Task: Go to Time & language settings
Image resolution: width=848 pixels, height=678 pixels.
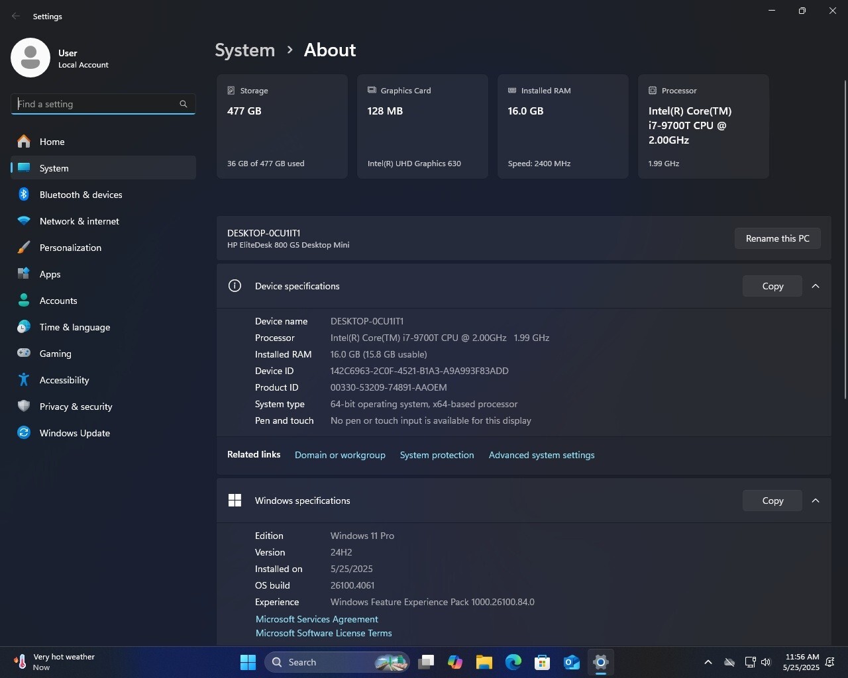Action: point(103,327)
